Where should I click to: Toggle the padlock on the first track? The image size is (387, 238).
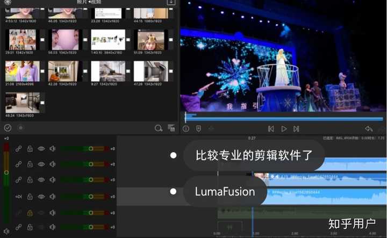pos(30,149)
